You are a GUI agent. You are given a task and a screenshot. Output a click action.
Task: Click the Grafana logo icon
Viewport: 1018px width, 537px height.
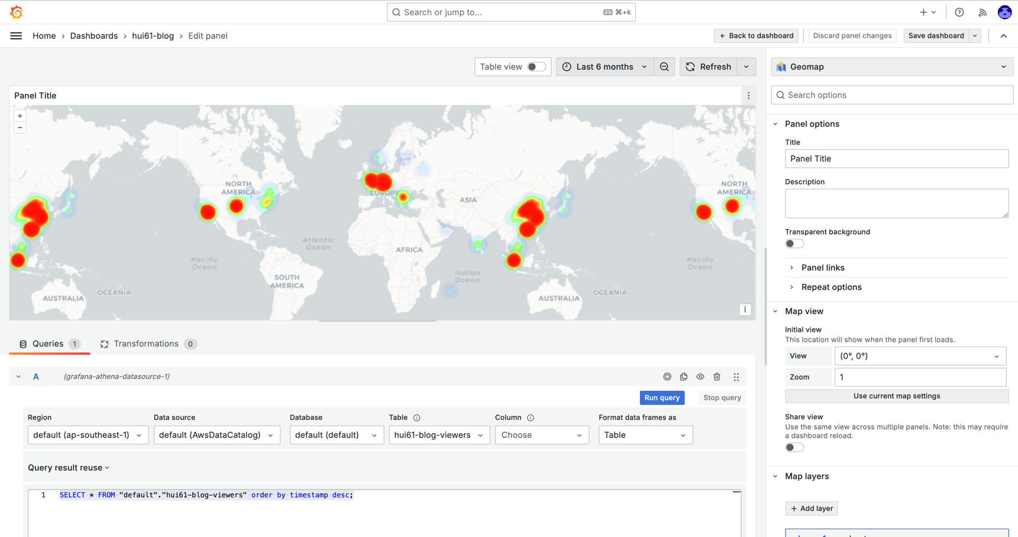pyautogui.click(x=17, y=12)
